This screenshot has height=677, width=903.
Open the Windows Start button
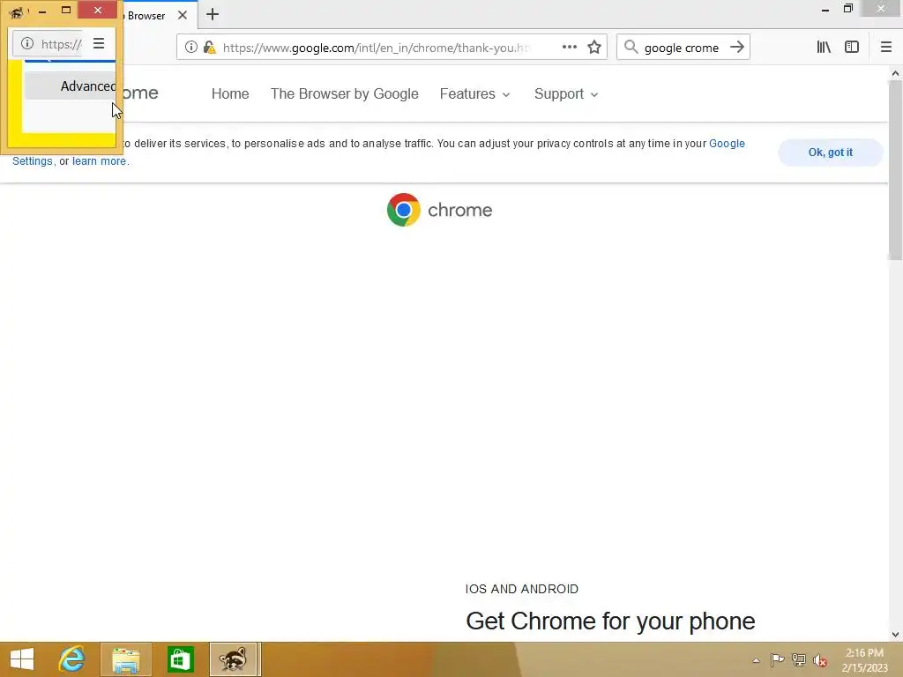22,659
